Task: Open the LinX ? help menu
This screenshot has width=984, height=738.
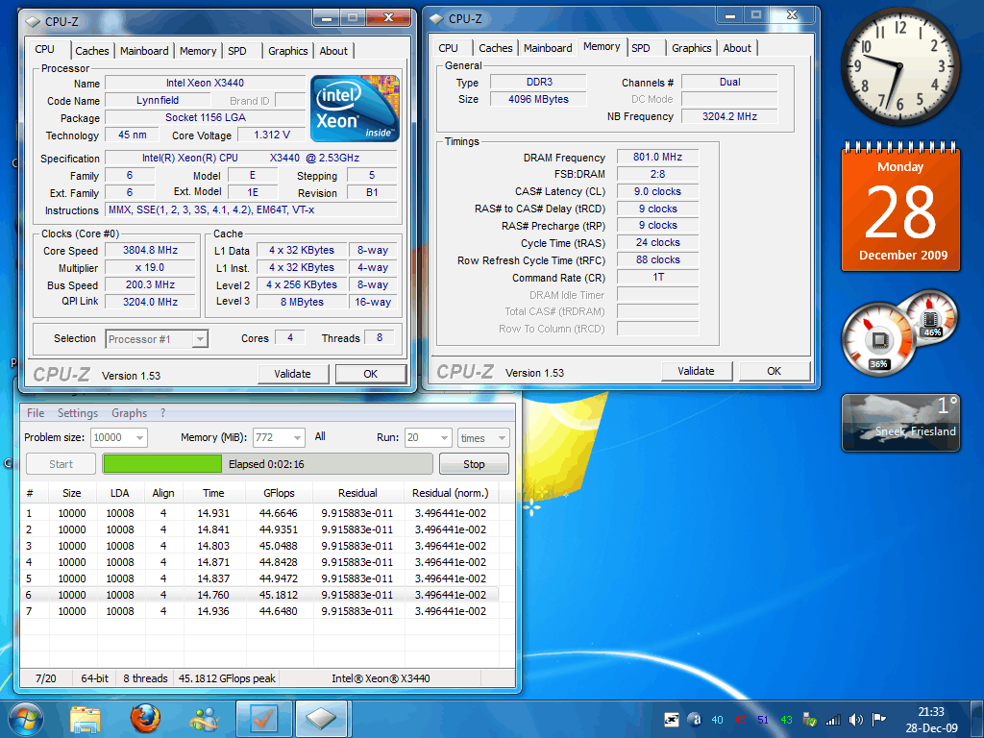Action: 162,413
